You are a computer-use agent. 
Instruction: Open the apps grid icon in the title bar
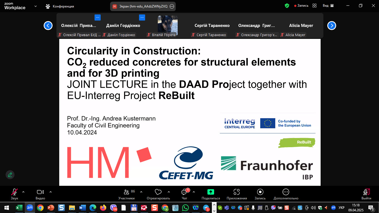tap(314, 6)
